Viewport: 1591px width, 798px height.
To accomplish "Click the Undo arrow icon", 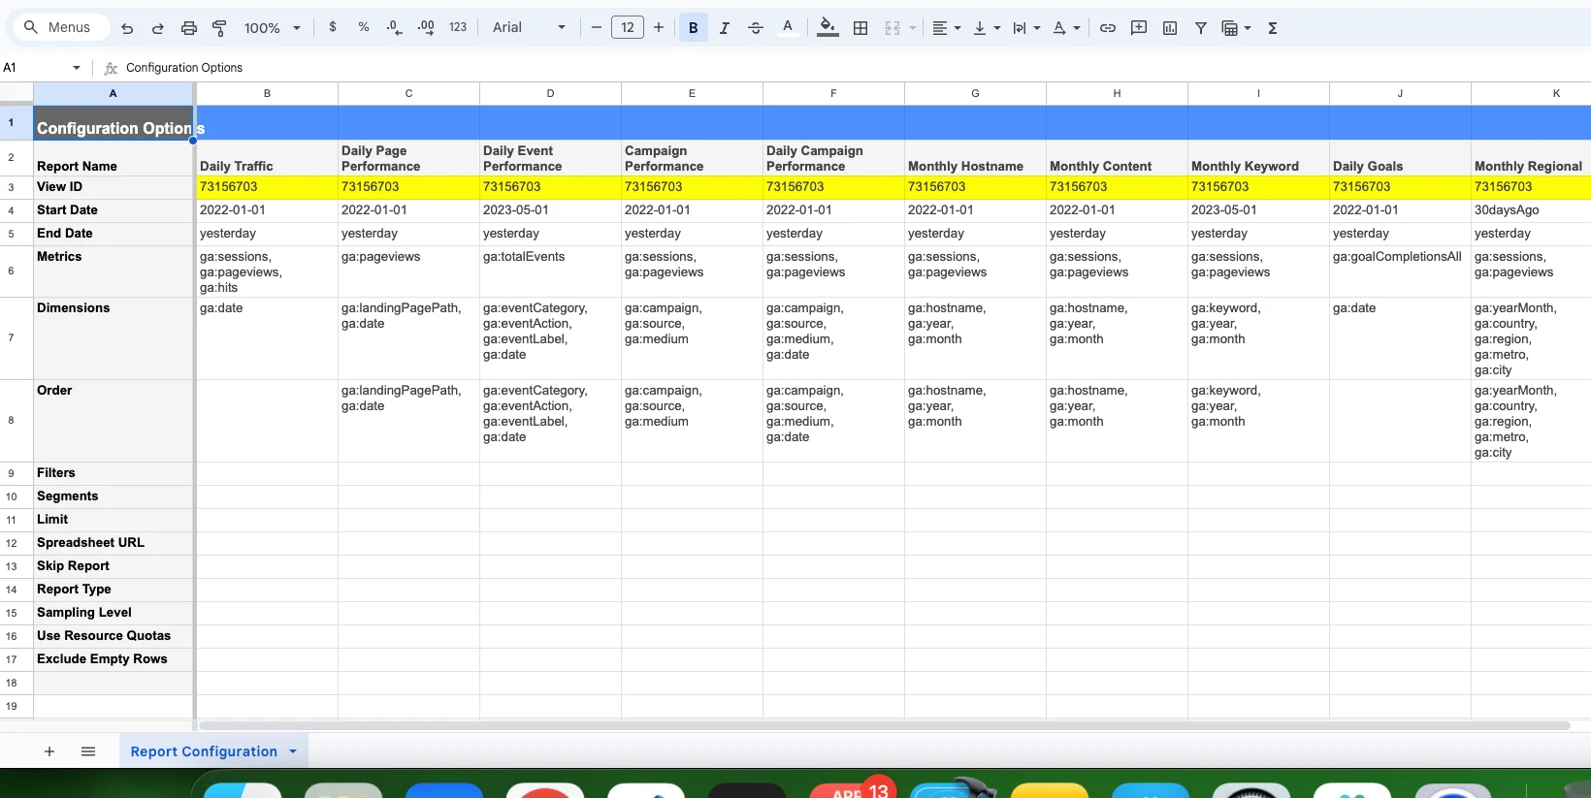I will tap(127, 28).
